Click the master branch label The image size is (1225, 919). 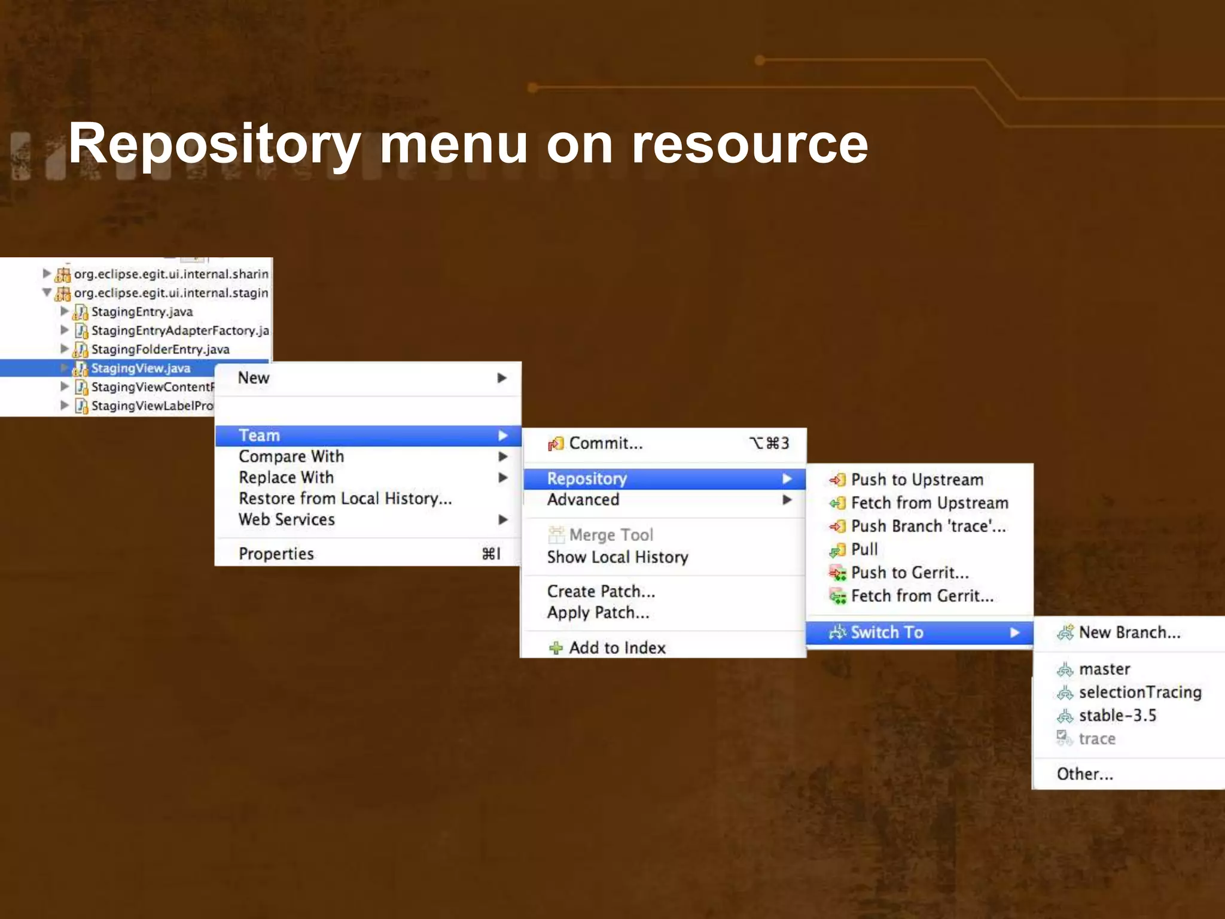(x=1104, y=669)
